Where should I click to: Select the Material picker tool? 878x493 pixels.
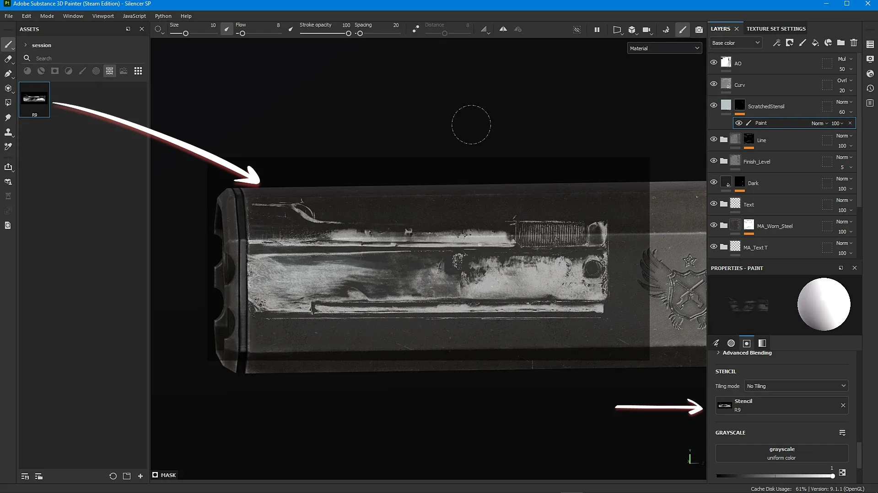point(8,147)
